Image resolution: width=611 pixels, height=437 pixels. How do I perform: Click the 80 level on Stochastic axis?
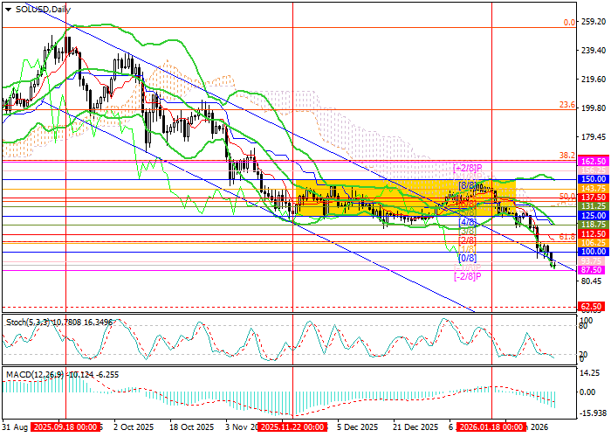583,326
